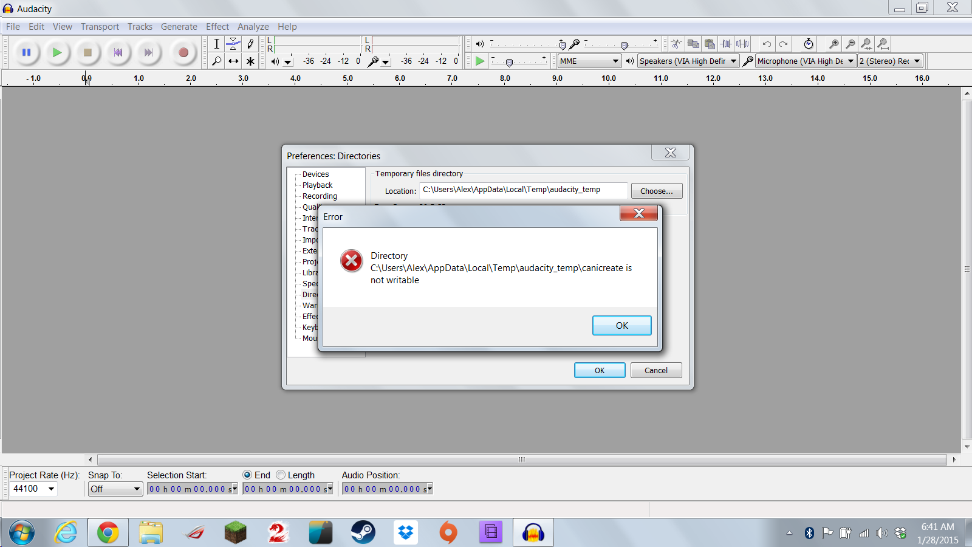Click the Sync-Lock clock icon
Image resolution: width=972 pixels, height=547 pixels.
click(x=808, y=44)
